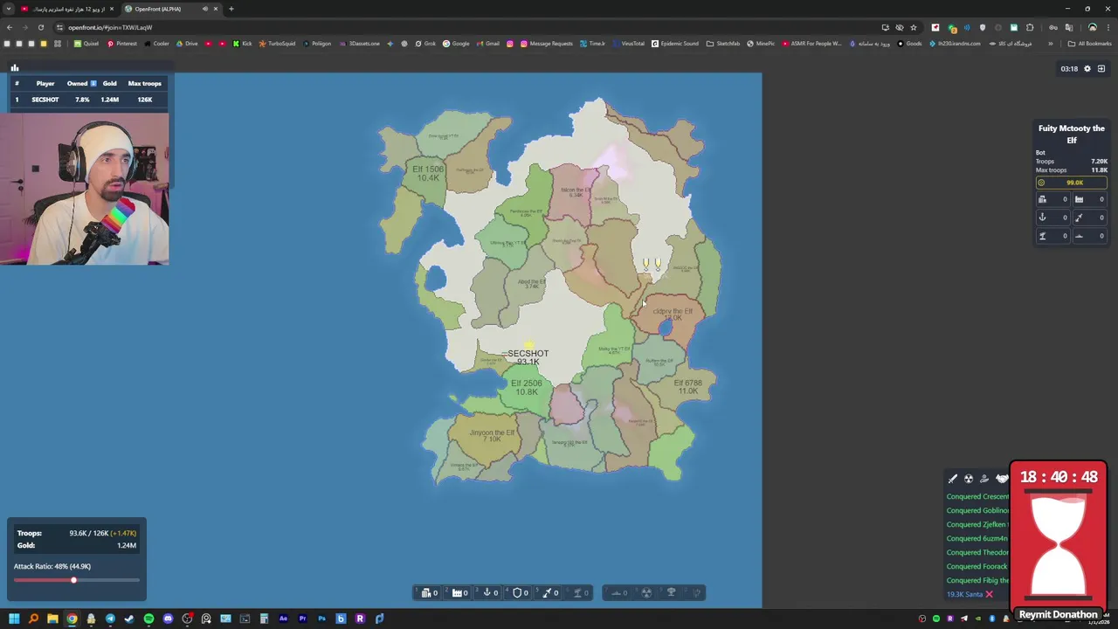This screenshot has height=629, width=1118.
Task: Open Windows Start menu
Action: [x=14, y=619]
